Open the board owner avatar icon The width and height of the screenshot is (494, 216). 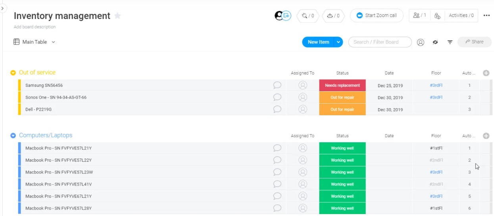pyautogui.click(x=279, y=15)
